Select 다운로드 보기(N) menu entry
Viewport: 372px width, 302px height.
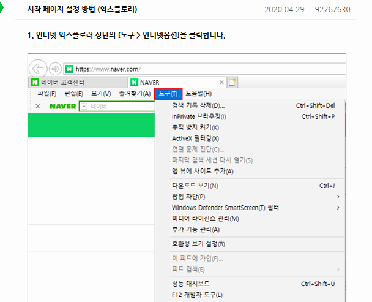(250, 186)
